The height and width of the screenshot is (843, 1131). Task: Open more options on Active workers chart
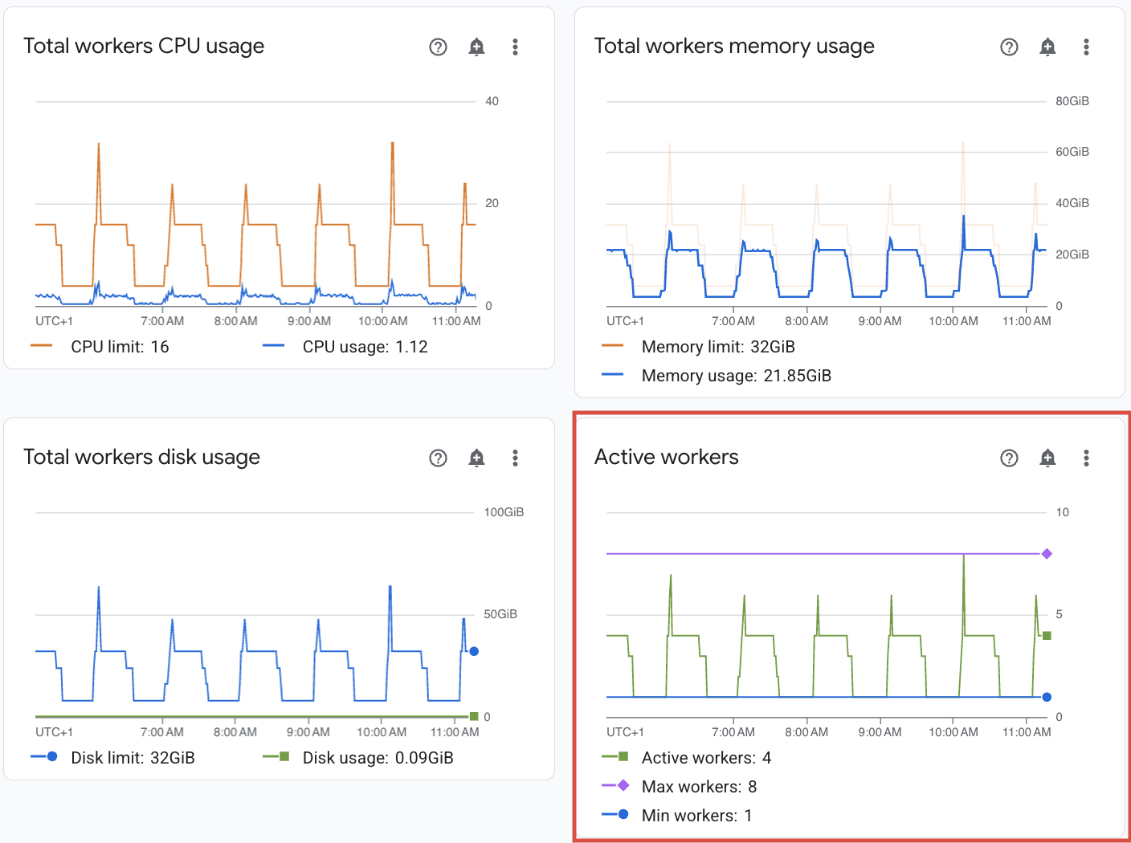coord(1086,458)
